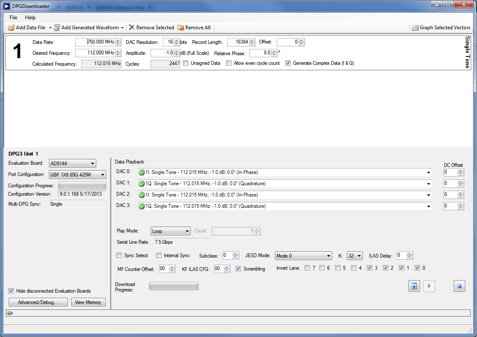Uncheck Generate Complex Data (I & Q)
The width and height of the screenshot is (477, 337).
tap(288, 63)
